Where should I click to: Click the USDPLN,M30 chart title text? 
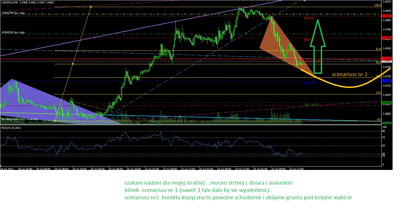point(27,2)
